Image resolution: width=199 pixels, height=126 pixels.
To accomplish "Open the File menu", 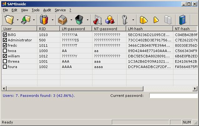I will 5,10.
